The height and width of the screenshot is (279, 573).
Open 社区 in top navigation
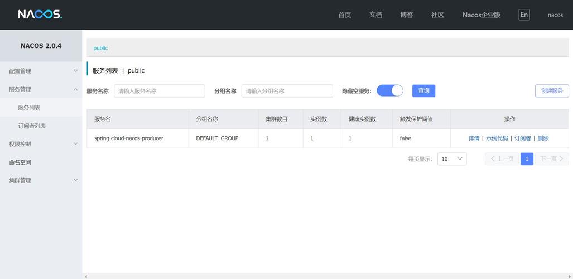pos(437,15)
